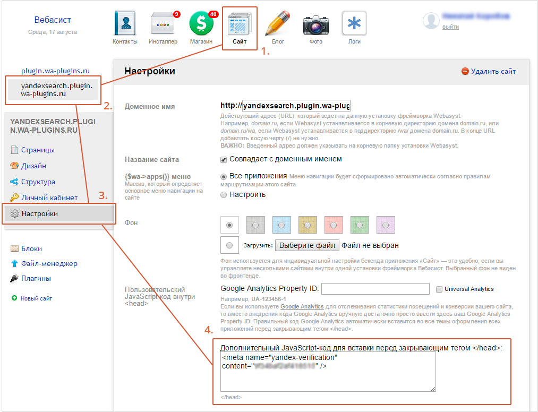Screen dimensions: 538x412
Task: Click the Плагины plug icon
Action: pyautogui.click(x=14, y=278)
